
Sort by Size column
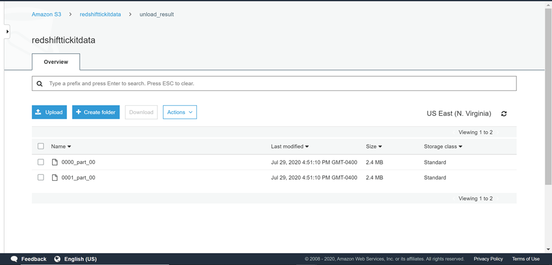click(x=374, y=146)
